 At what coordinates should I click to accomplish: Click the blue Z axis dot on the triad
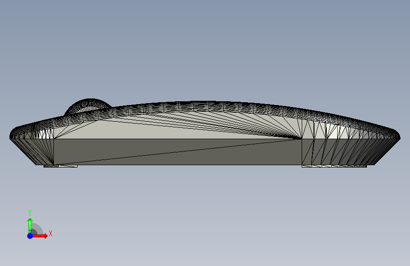tap(30, 236)
